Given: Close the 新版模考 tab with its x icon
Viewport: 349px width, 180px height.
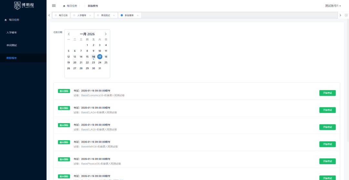Looking at the screenshot, I should pyautogui.click(x=138, y=16).
